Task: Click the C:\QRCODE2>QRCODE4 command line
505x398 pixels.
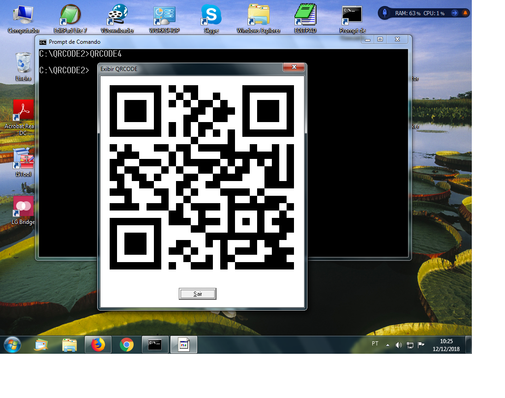Action: 80,54
